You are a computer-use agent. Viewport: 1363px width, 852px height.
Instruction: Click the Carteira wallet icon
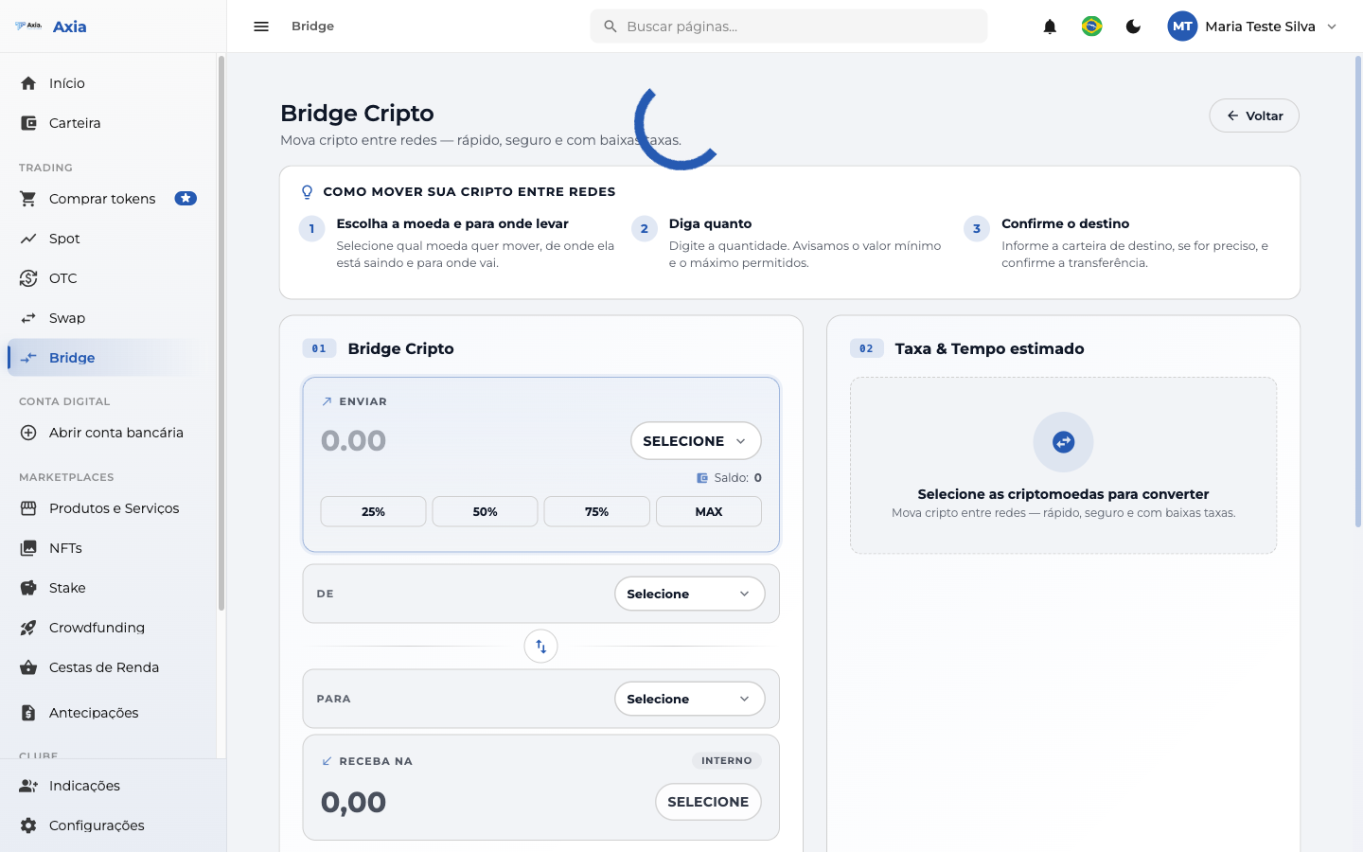coord(28,123)
